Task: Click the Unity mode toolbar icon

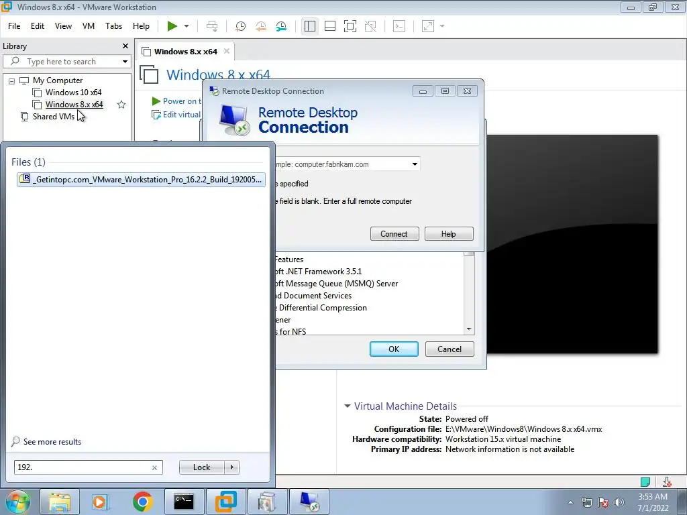Action: click(370, 26)
